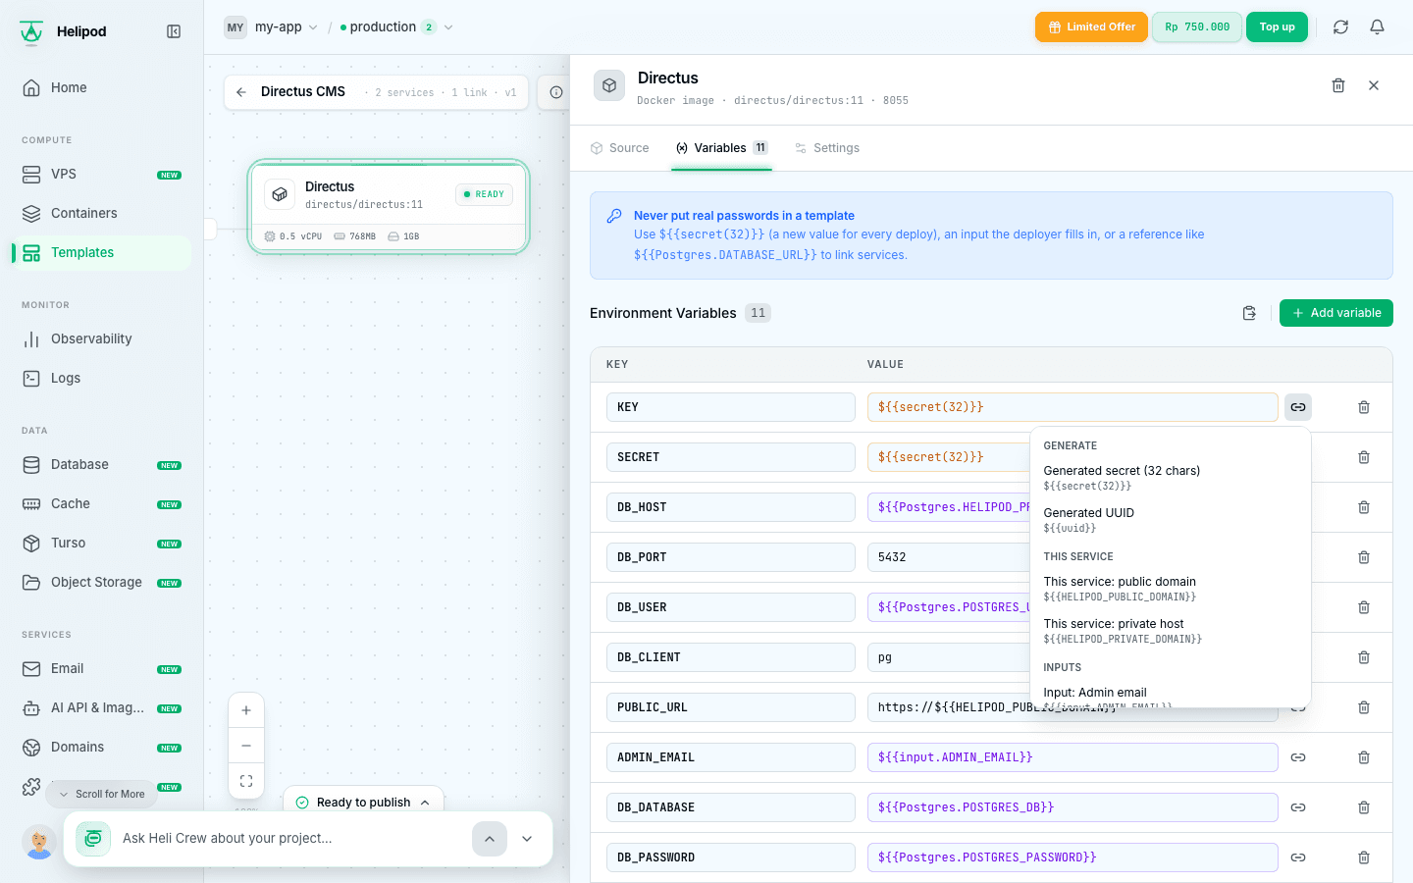Delete the SECRET variable row
Viewport: 1413px width, 883px height.
1364,457
